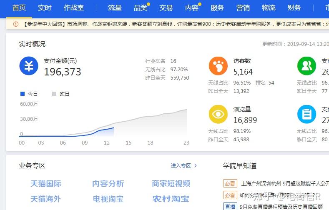329x210 pixels.
Task: Open the 财务 tab
Action: point(294,8)
